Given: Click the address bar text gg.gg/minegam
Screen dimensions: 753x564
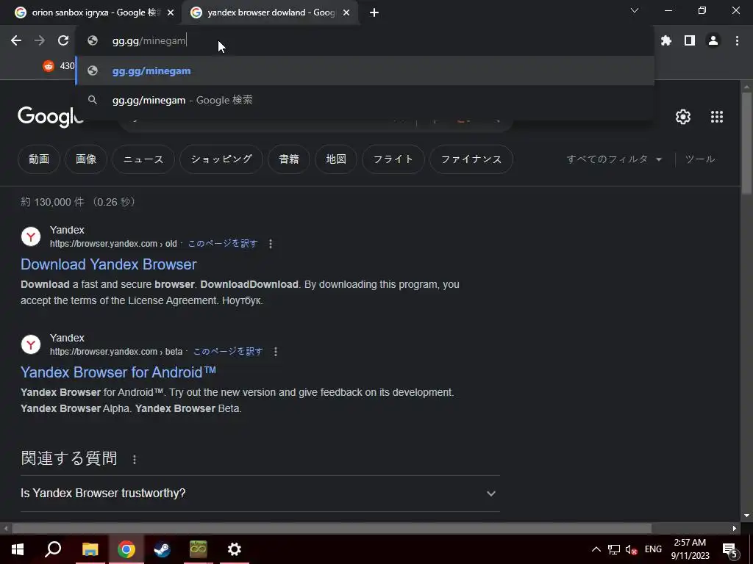Looking at the screenshot, I should point(149,41).
